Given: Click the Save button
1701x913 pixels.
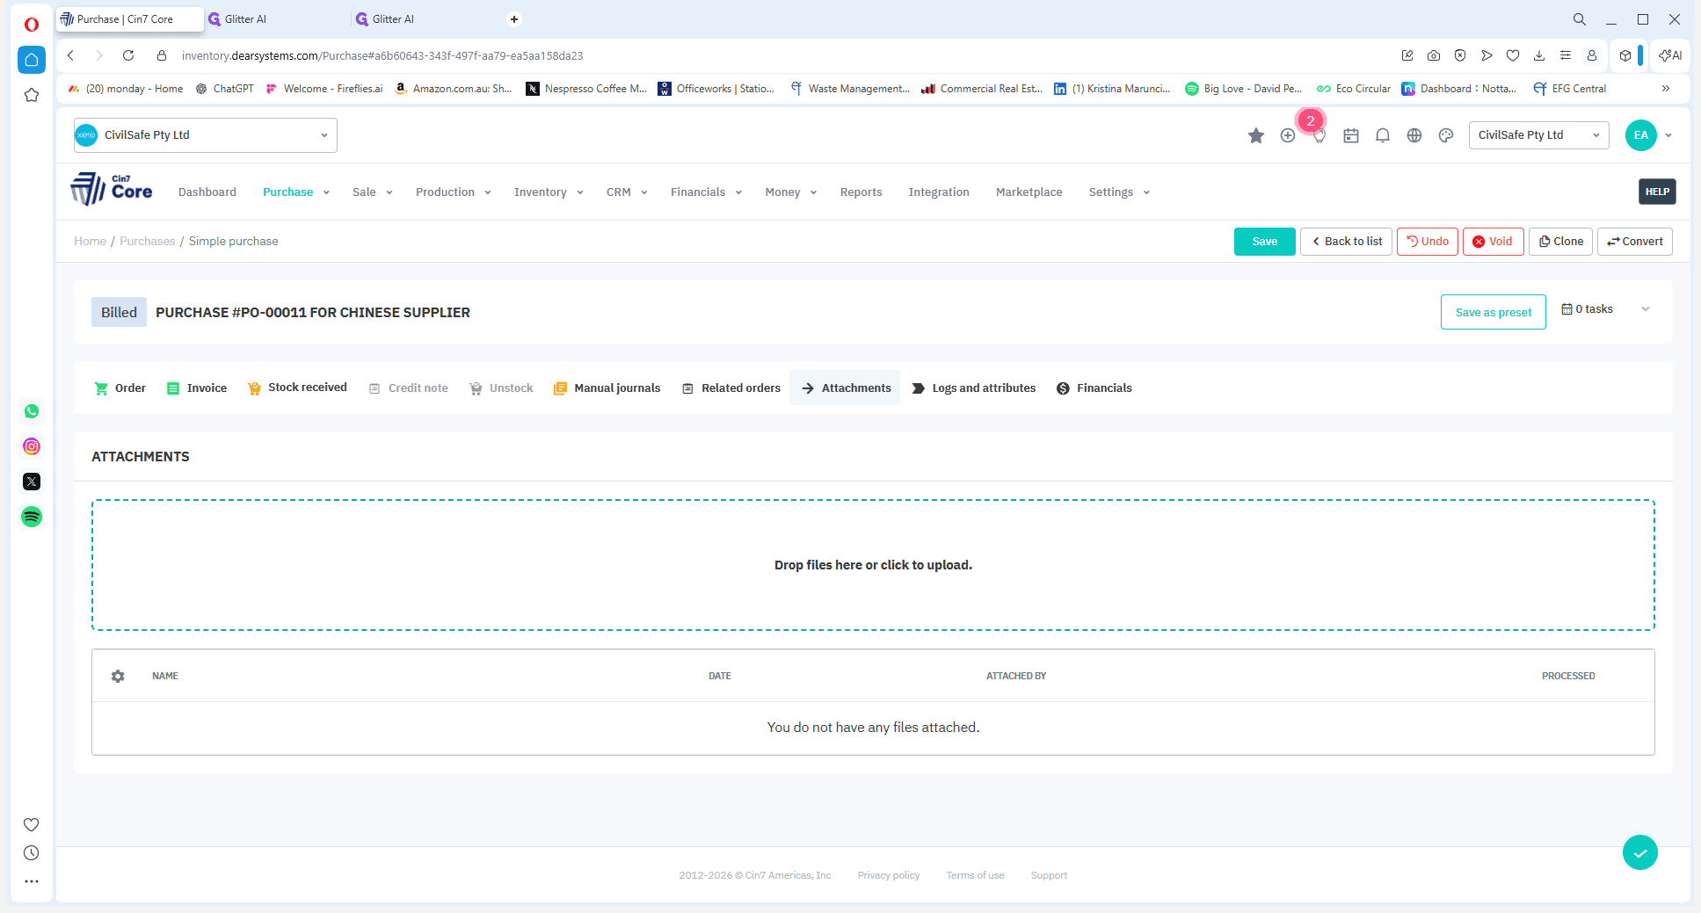Looking at the screenshot, I should [1264, 242].
